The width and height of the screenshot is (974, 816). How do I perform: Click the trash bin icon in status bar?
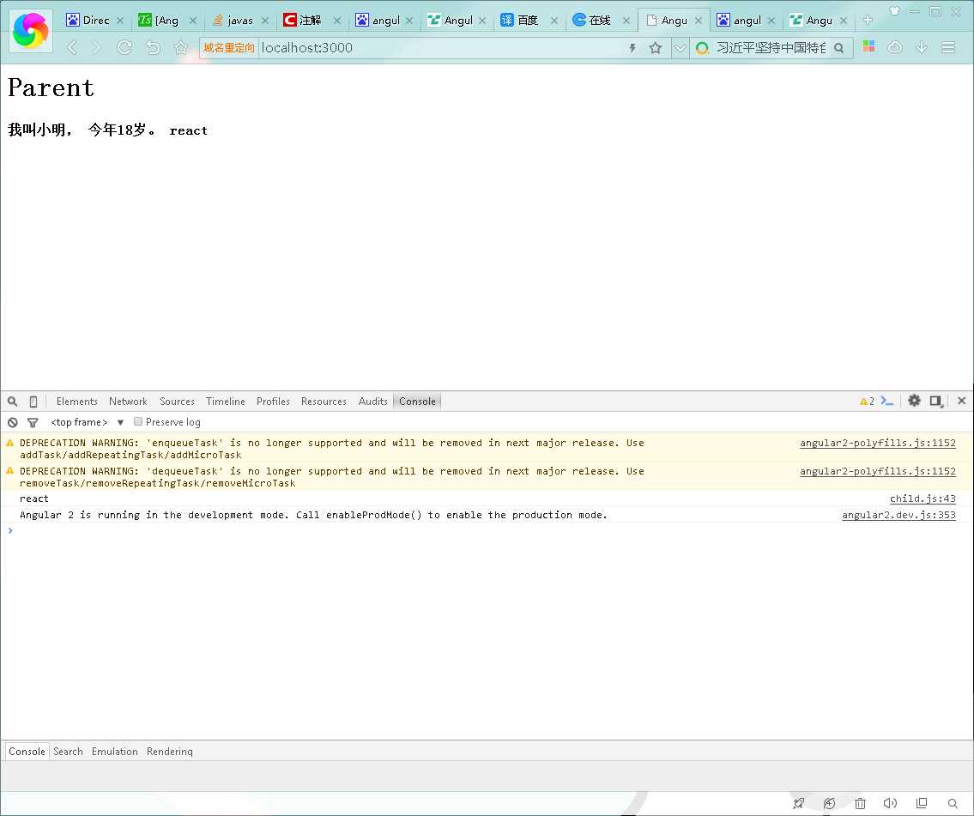[861, 804]
